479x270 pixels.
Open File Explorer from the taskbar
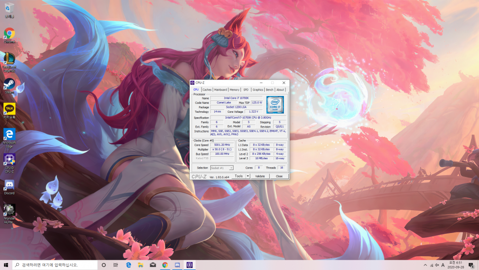141,265
